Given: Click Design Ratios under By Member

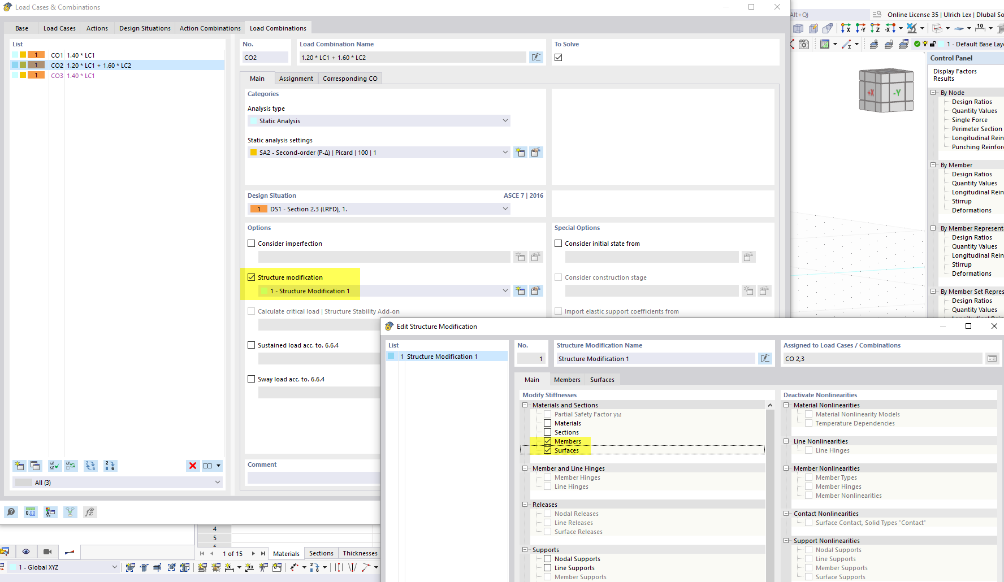Looking at the screenshot, I should 972,174.
